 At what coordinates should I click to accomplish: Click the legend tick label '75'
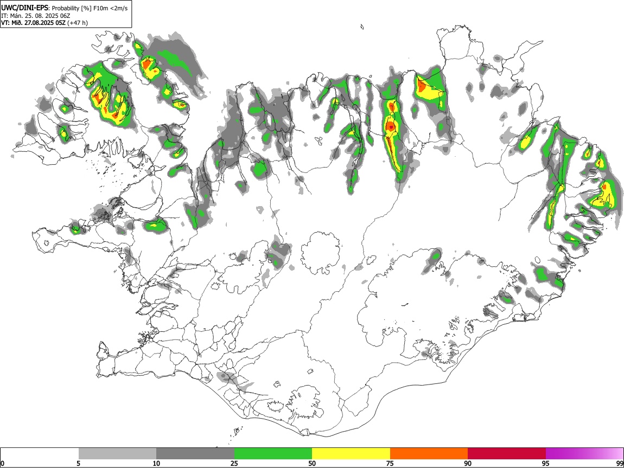point(390,463)
